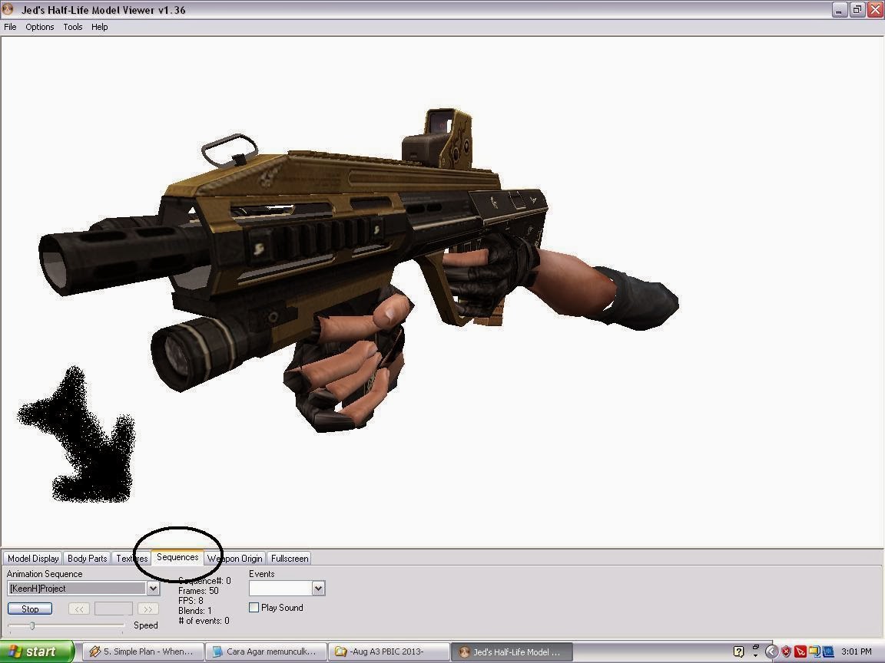Image resolution: width=885 pixels, height=663 pixels.
Task: Click the animation Speed slider handle
Action: [x=32, y=625]
